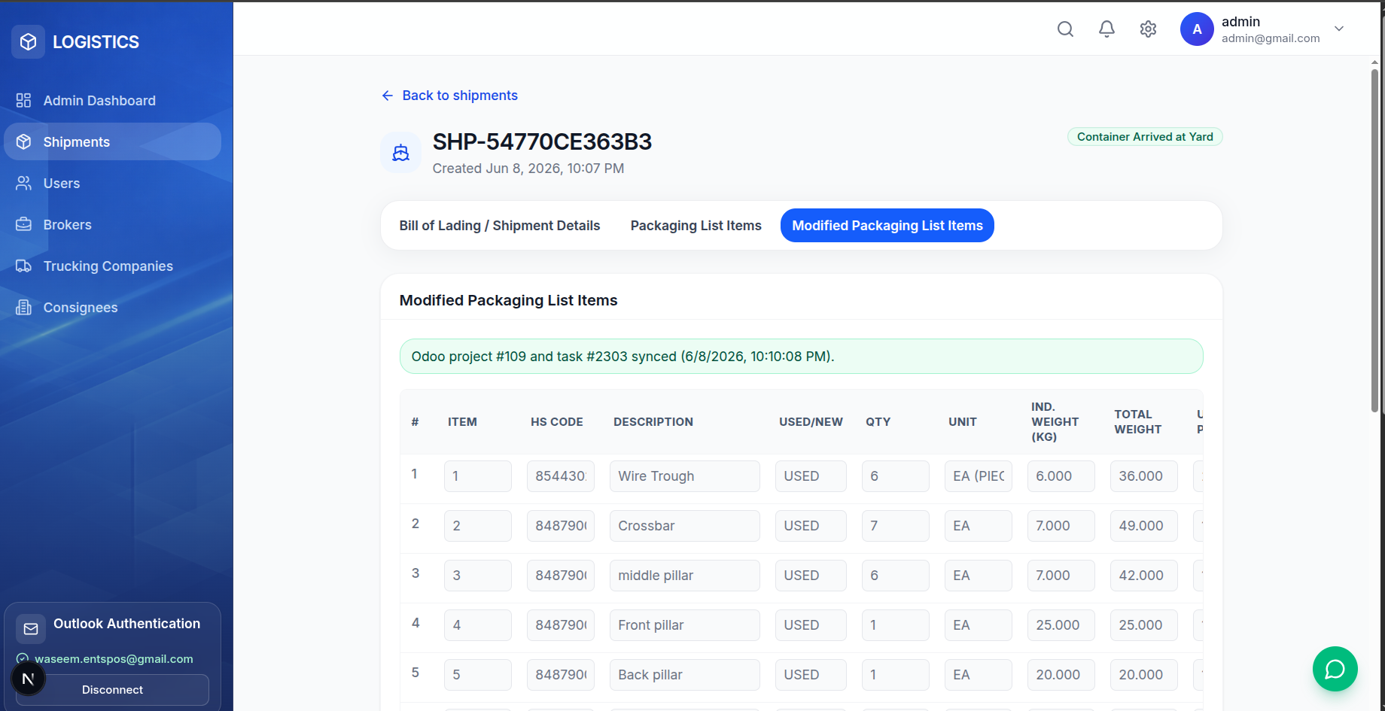1385x711 pixels.
Task: Click the Trucking Companies truck icon
Action: coord(24,266)
